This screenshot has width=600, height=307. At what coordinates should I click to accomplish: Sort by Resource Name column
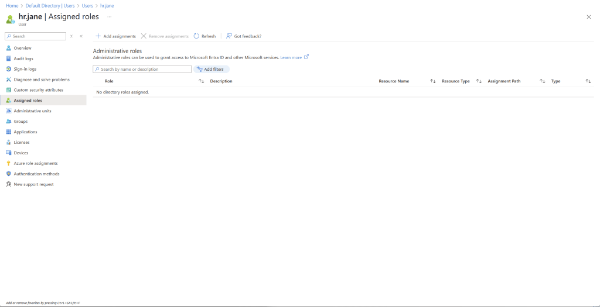tap(433, 81)
